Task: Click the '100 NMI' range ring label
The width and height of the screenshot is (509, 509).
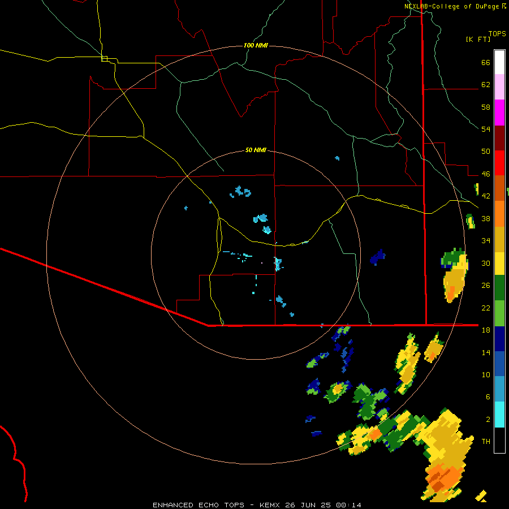Action: point(256,45)
